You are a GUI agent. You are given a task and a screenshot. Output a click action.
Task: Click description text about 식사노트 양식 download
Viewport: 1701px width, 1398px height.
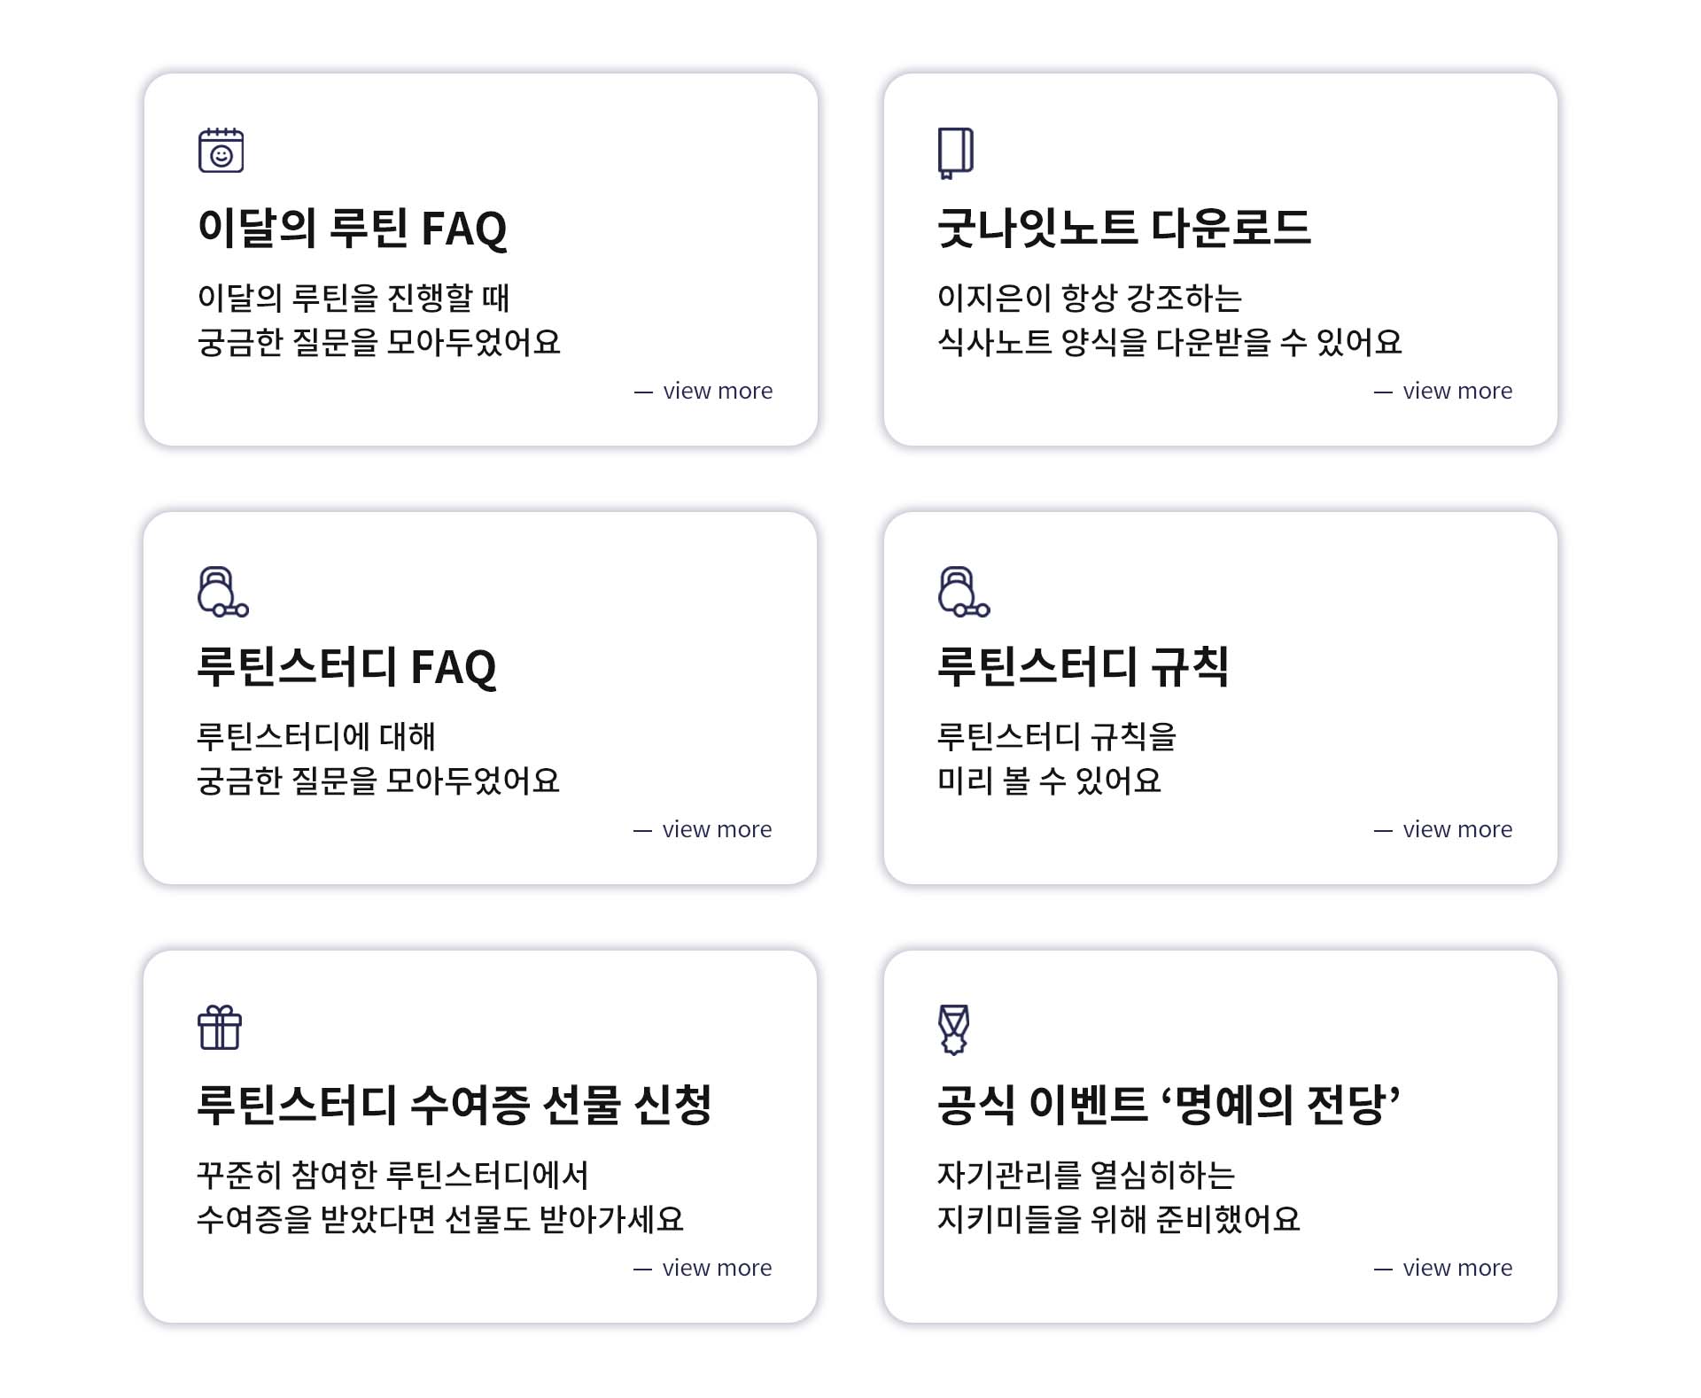point(1169,342)
